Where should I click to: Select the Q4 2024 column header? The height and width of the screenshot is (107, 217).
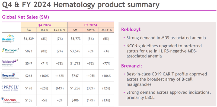pos(44,25)
